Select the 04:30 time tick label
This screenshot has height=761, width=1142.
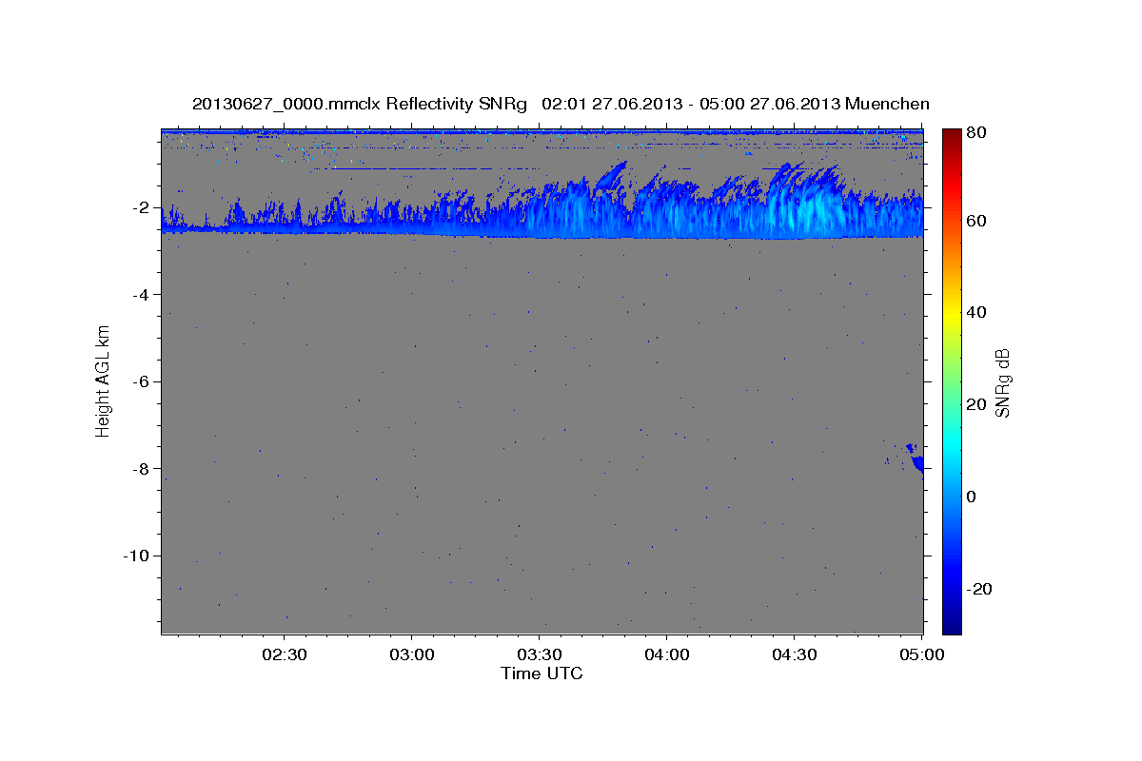point(794,654)
